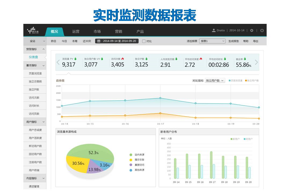The width and height of the screenshot is (290, 193).
Task: Toggle 独立用户数 legend in trend chart
Action: point(252,80)
